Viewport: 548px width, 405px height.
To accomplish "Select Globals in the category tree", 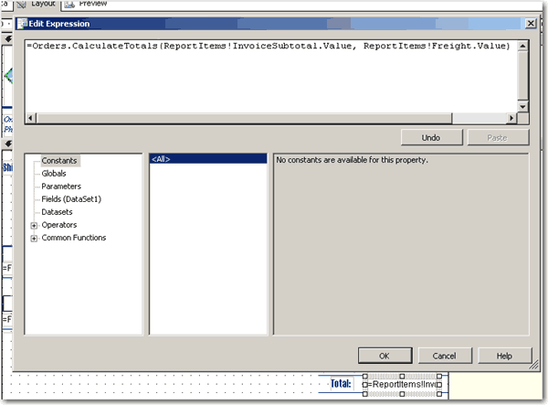I will point(54,174).
